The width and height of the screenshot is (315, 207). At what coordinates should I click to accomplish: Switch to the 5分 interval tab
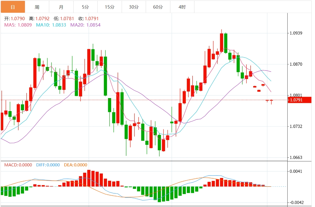coord(85,7)
